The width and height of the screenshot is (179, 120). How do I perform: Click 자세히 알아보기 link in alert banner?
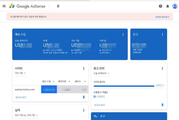click(x=162, y=17)
